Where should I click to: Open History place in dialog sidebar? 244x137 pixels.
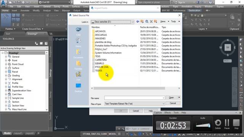pos(78,42)
